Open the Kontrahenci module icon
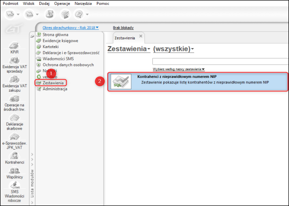 coord(15,158)
